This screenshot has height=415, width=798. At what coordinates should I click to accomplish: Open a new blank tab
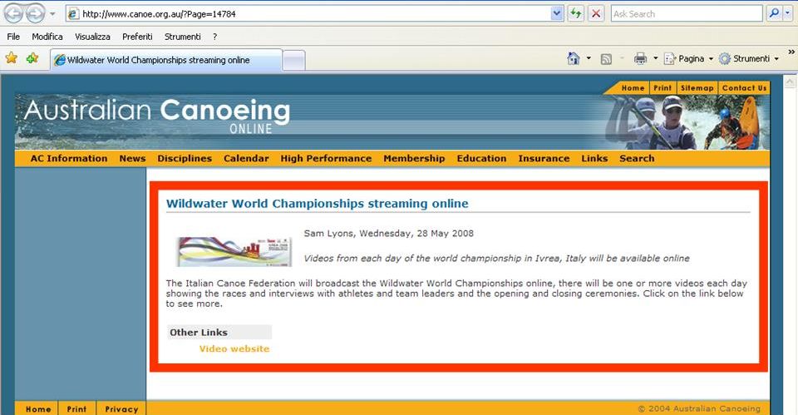pyautogui.click(x=293, y=61)
